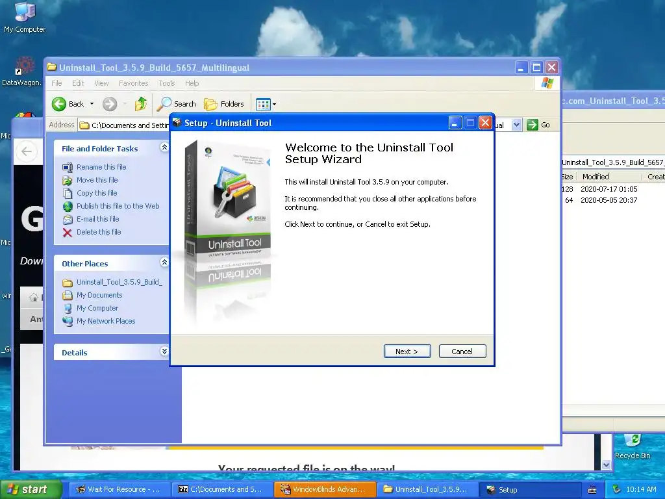Expand the address bar dropdown

coord(516,125)
